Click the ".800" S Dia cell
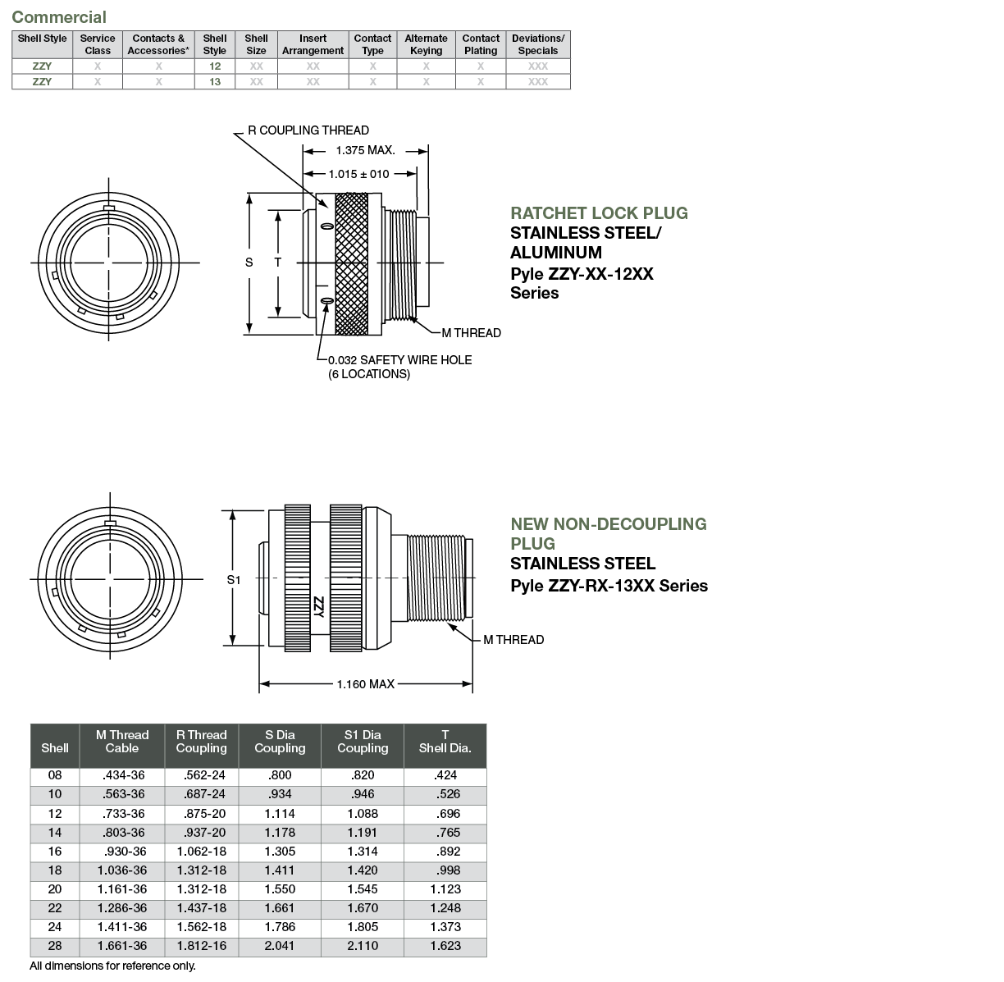The image size is (1004, 982). 280,775
